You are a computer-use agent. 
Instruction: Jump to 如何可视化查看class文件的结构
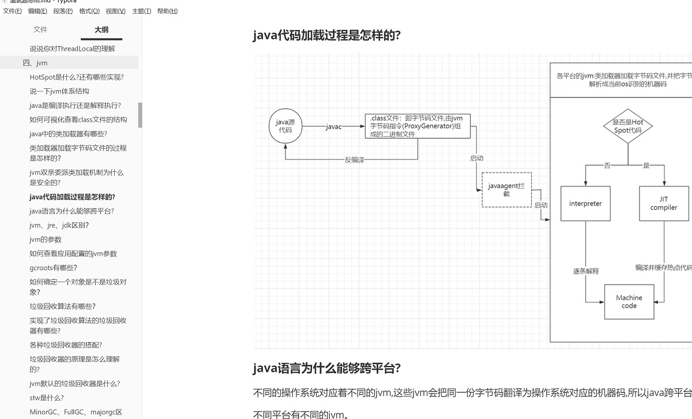[x=78, y=119]
